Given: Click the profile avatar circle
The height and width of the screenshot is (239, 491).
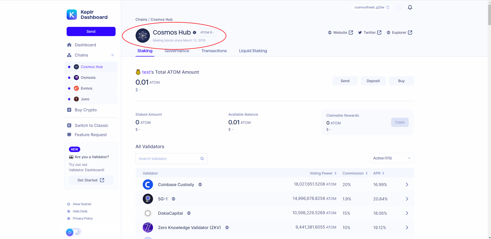Looking at the screenshot, I should [x=398, y=7].
